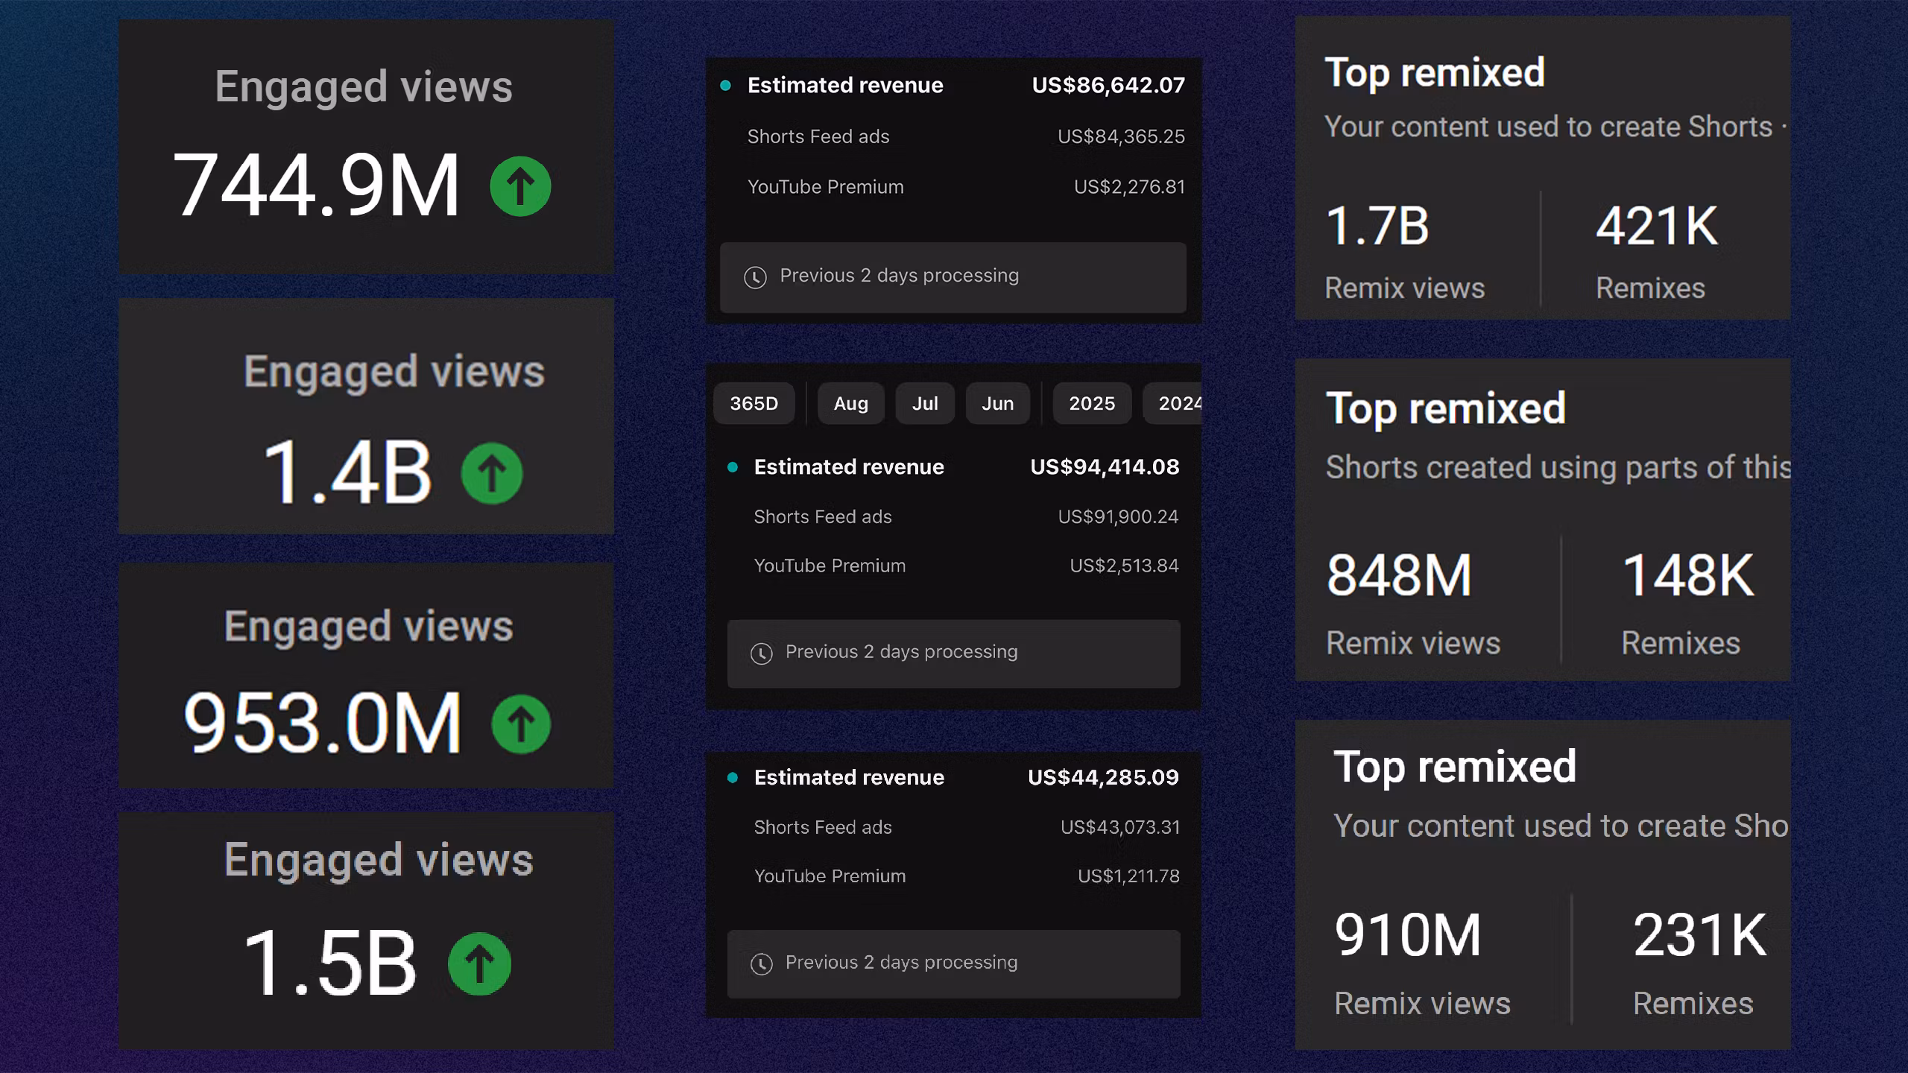Viewport: 1908px width, 1073px height.
Task: Click YouTube Premium row showing US$2,513.84
Action: (x=965, y=566)
